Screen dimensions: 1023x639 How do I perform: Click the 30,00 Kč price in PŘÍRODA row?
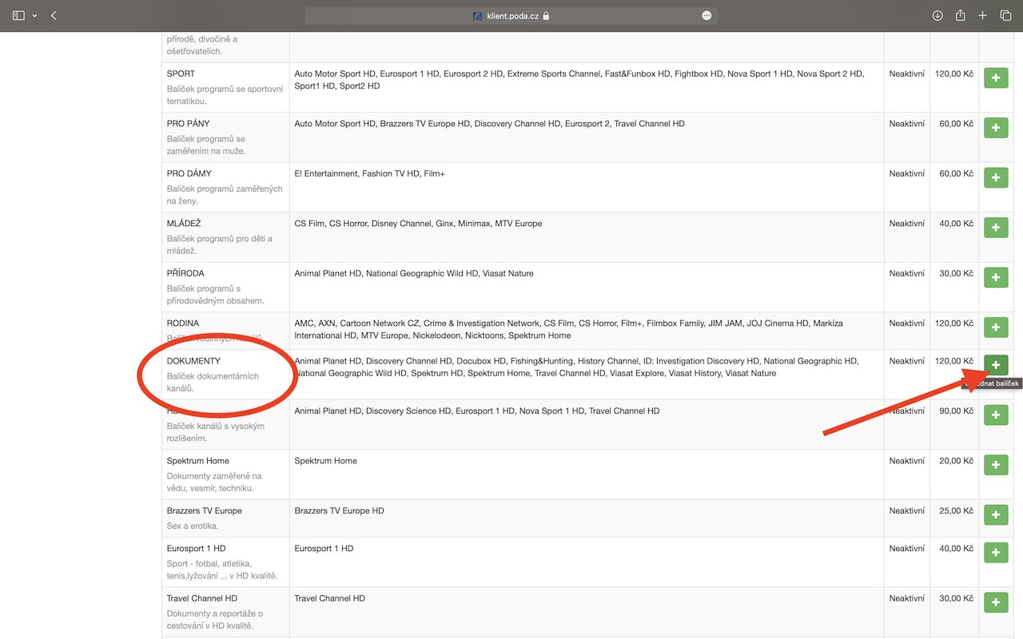pos(957,273)
